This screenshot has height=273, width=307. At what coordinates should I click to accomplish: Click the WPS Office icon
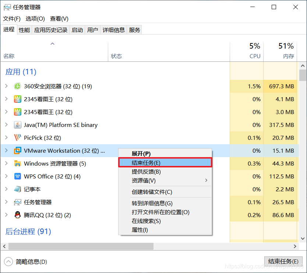[17, 176]
